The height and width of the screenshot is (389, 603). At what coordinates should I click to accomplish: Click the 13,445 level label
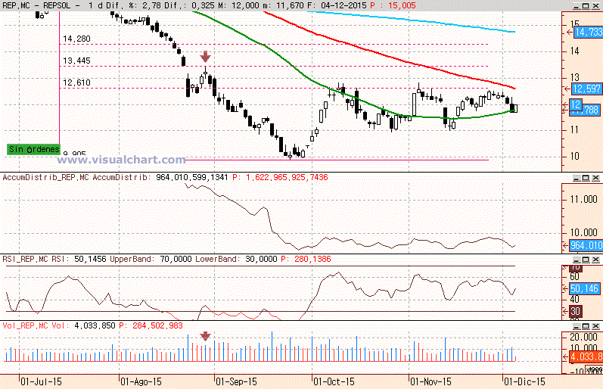click(77, 61)
